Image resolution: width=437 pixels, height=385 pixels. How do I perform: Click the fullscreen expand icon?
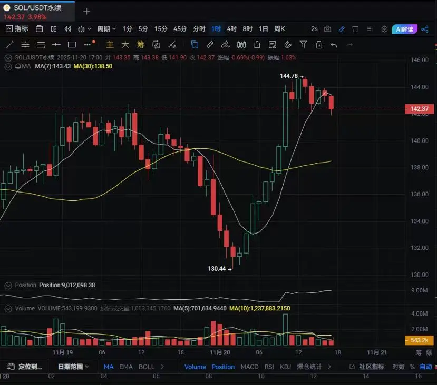pos(355,29)
